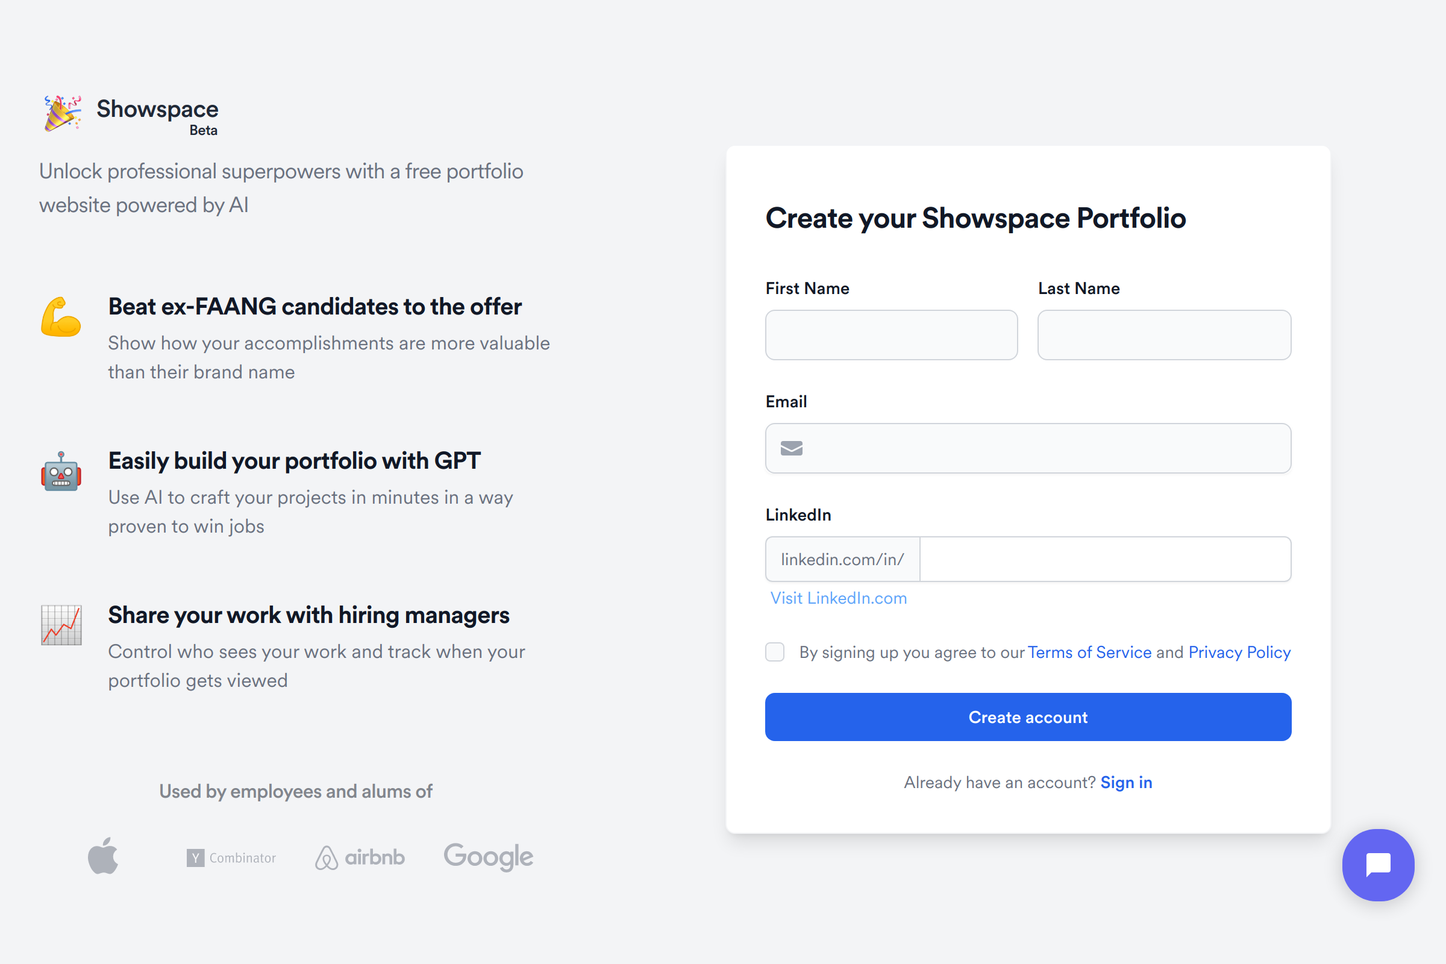This screenshot has height=964, width=1446.
Task: Open the Privacy Policy link
Action: click(x=1239, y=652)
